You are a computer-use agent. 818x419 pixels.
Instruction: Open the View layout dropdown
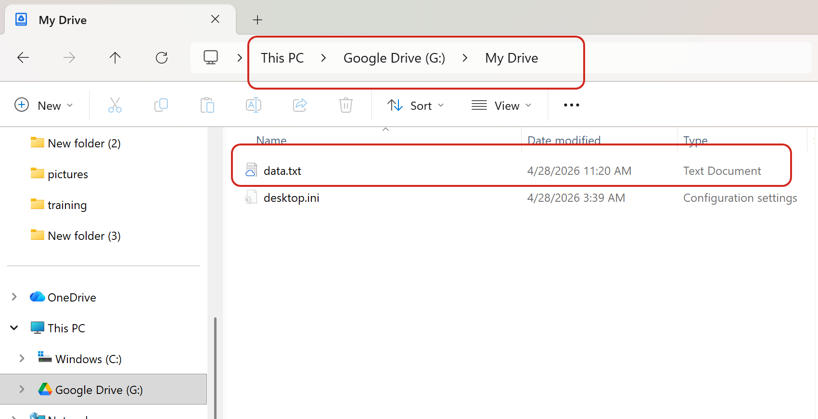(x=501, y=105)
